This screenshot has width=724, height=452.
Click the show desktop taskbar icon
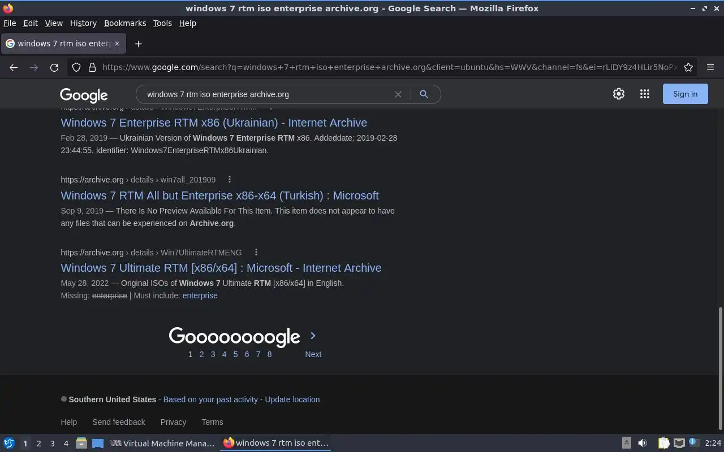coord(98,444)
